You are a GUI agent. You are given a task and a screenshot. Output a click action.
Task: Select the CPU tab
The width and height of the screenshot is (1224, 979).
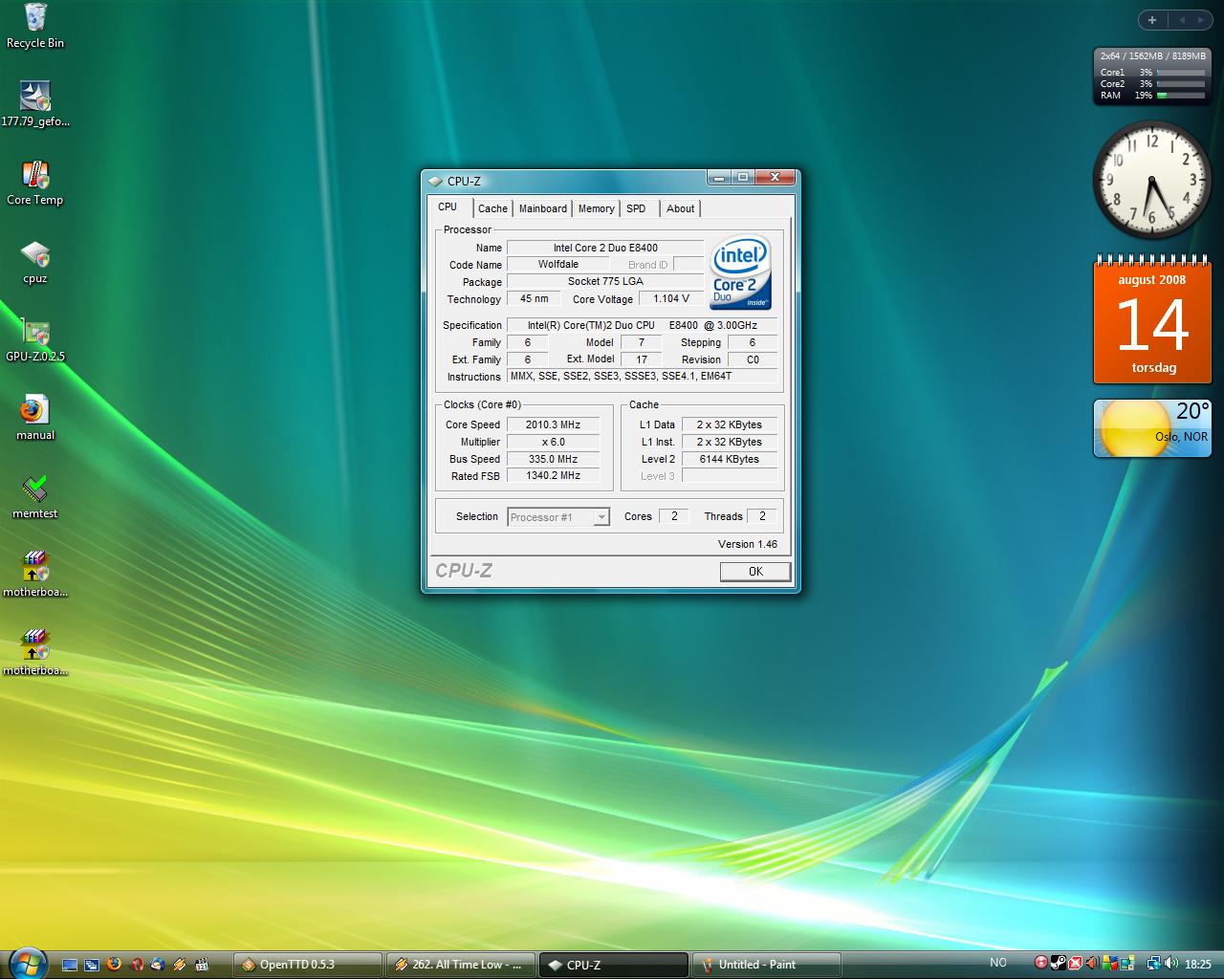point(448,207)
